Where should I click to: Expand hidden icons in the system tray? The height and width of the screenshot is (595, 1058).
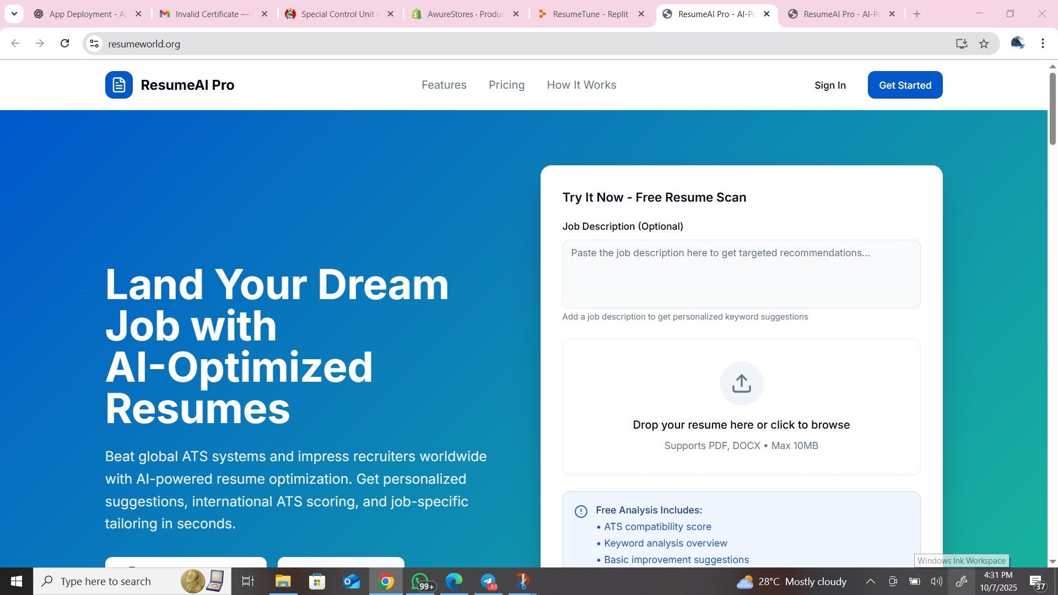click(x=870, y=581)
